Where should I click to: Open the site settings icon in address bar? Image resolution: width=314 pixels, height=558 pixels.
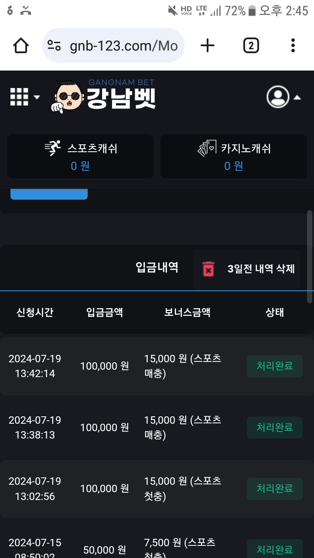(55, 45)
